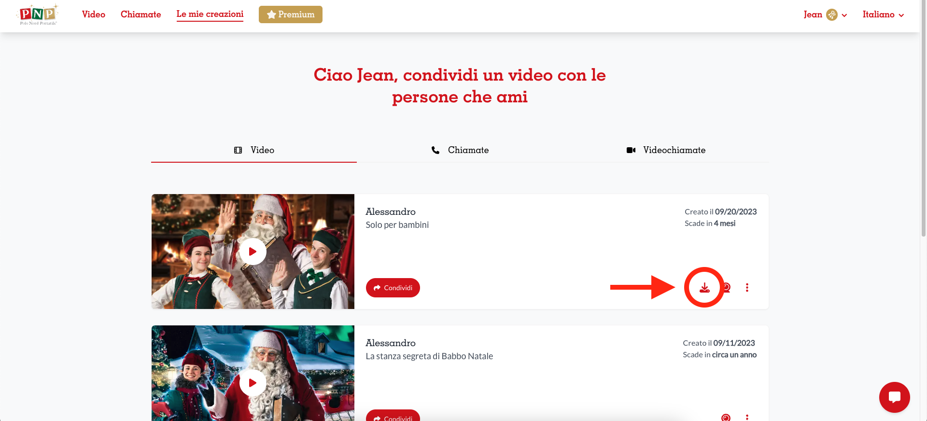Click the Alessandro title above Solo per bambini
Image resolution: width=927 pixels, height=421 pixels.
391,212
